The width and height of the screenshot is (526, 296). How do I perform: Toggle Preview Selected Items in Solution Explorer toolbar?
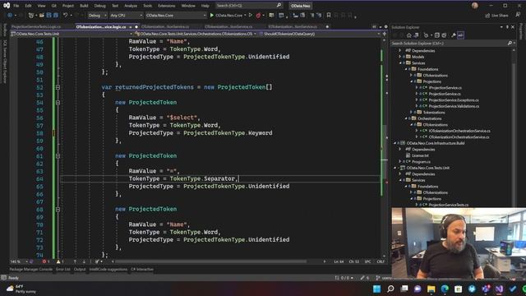[460, 35]
